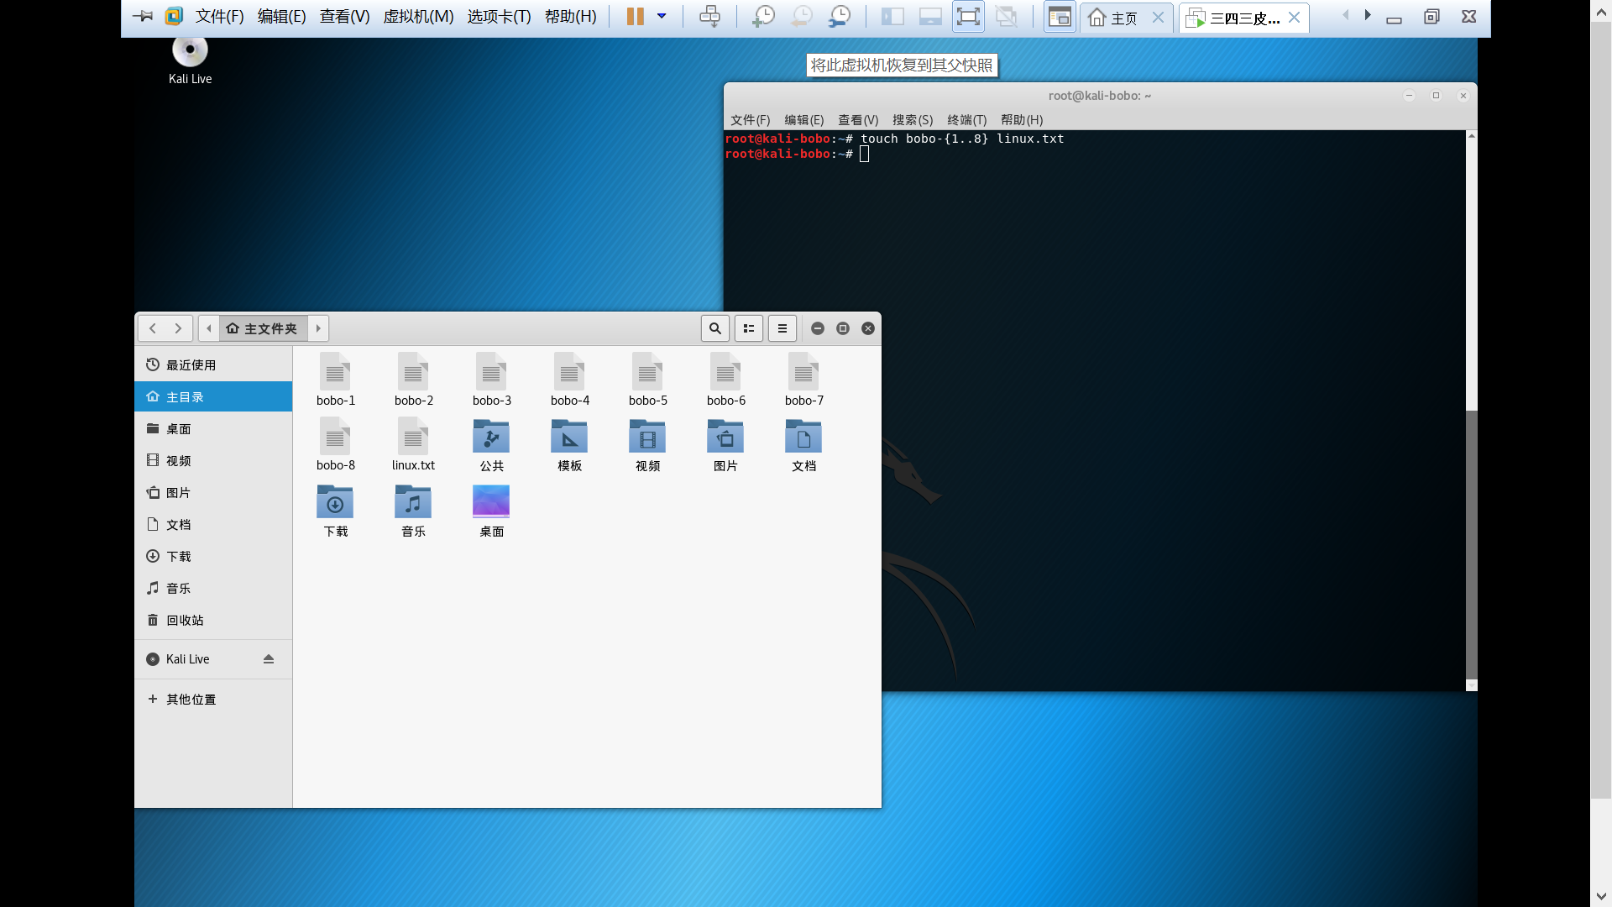Eject the Kali Live disc
The image size is (1612, 907).
[269, 659]
